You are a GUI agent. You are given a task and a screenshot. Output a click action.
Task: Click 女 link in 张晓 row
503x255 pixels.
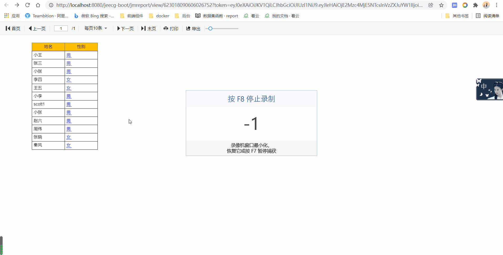point(69,137)
